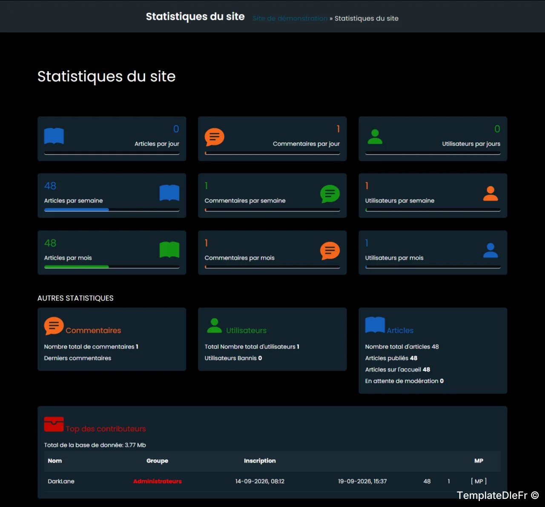
Task: Send a message via the [ MP ] link
Action: pos(479,481)
